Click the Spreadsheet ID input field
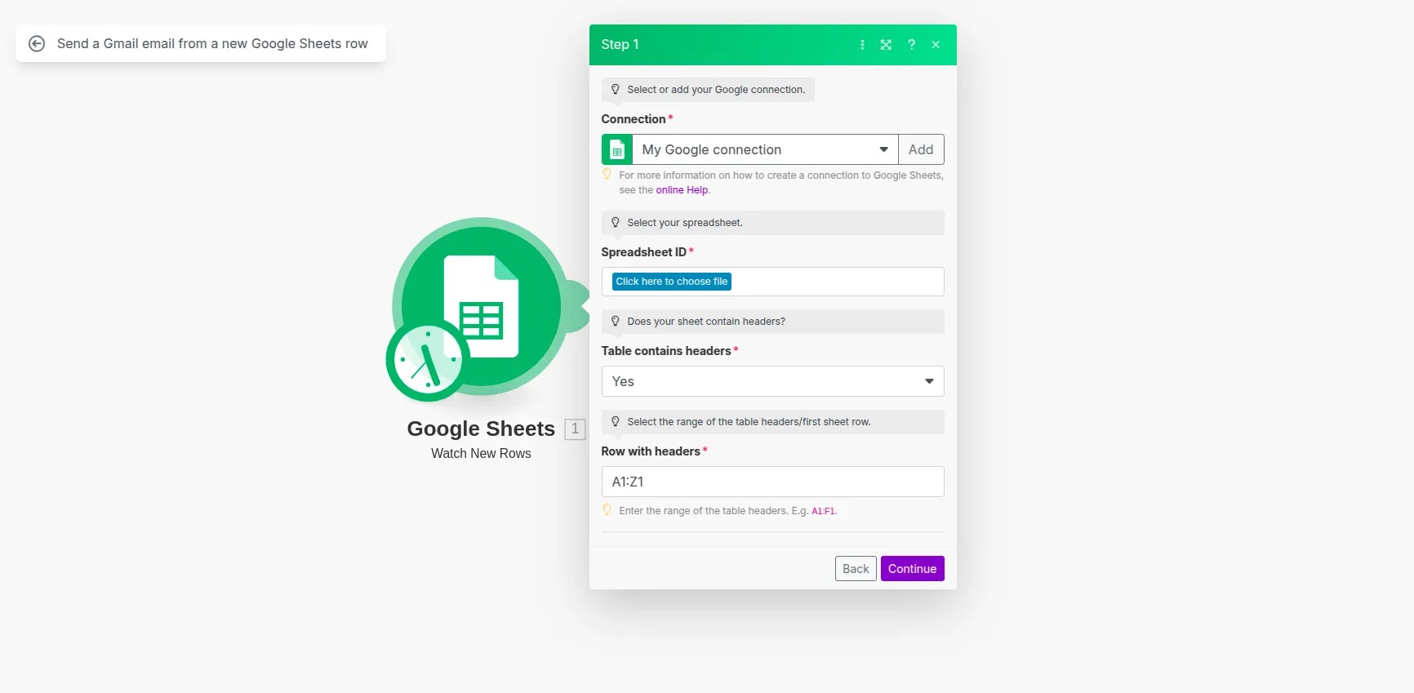Image resolution: width=1414 pixels, height=693 pixels. point(772,282)
